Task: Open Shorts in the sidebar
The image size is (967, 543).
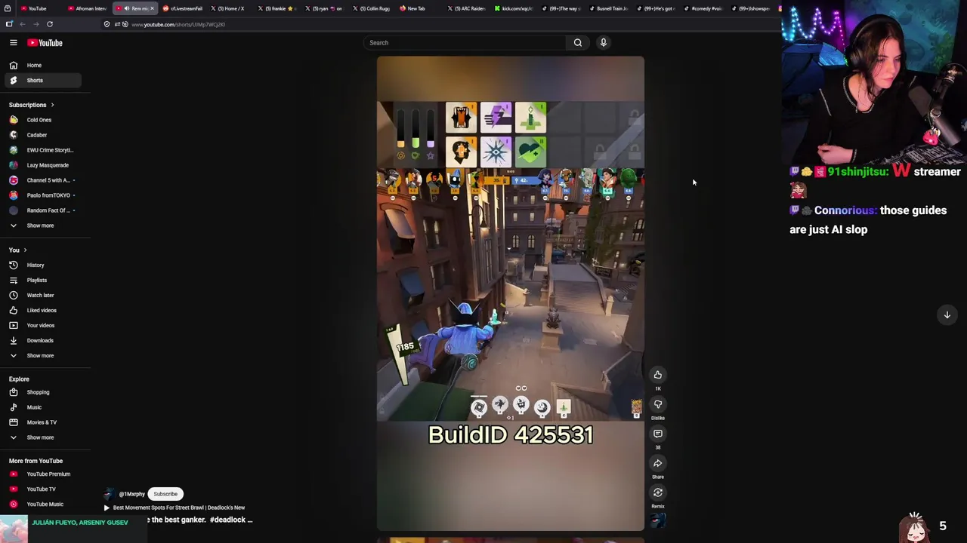Action: click(x=43, y=81)
